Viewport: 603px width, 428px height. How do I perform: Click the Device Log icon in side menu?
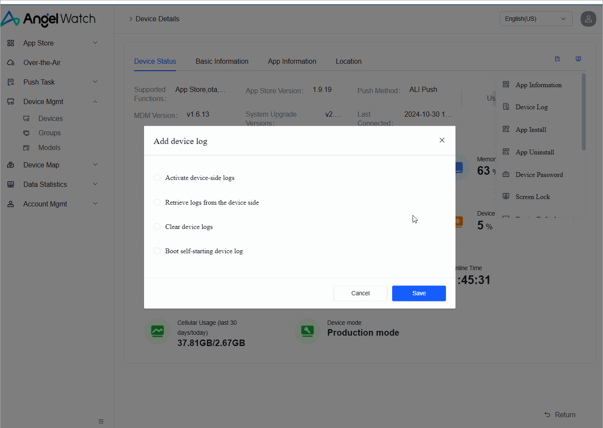tap(506, 107)
